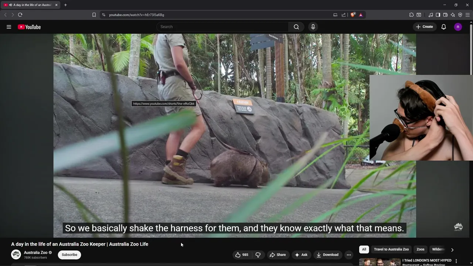Share this page from address bar
Screen dimensions: 473x266
[344, 15]
